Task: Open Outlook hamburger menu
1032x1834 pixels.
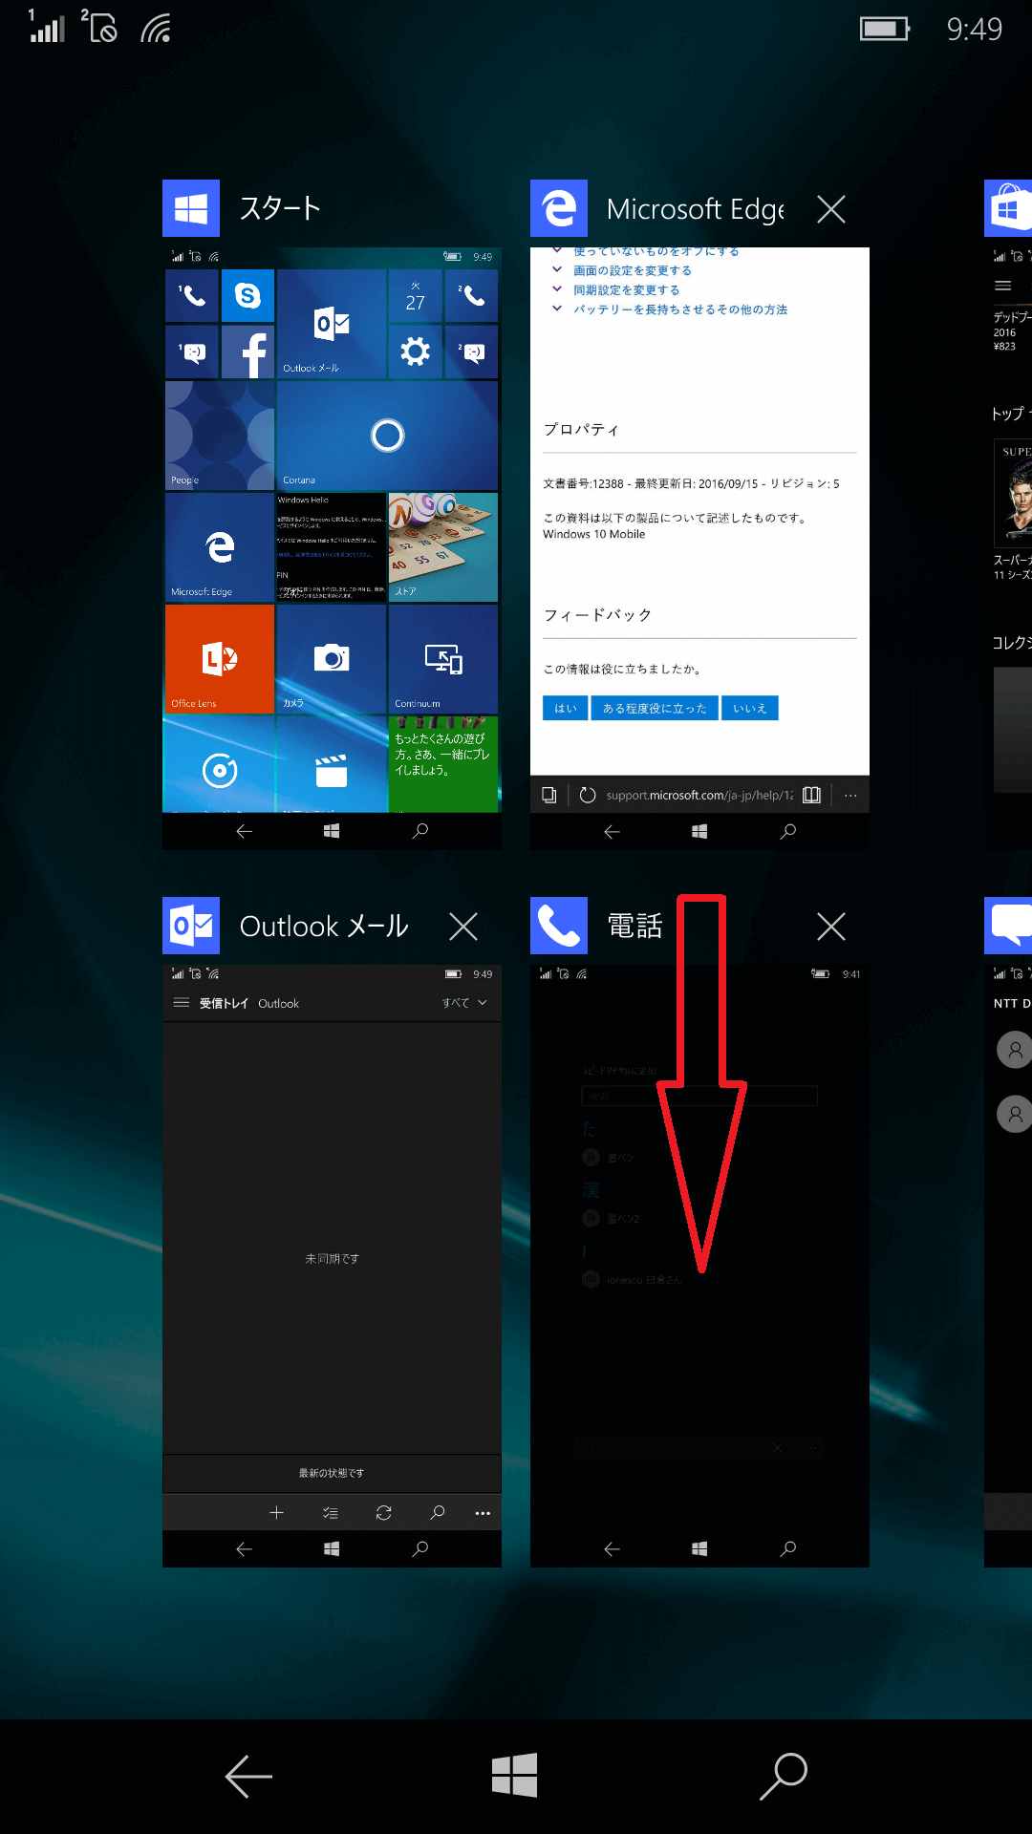Action: pos(181,1003)
